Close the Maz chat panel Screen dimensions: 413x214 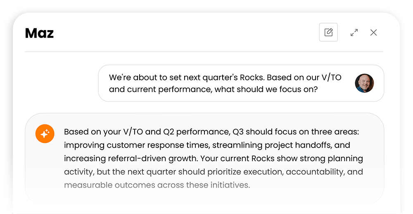point(373,33)
